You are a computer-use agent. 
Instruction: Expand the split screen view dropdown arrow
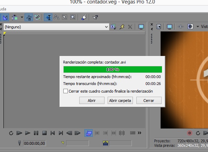198,27
